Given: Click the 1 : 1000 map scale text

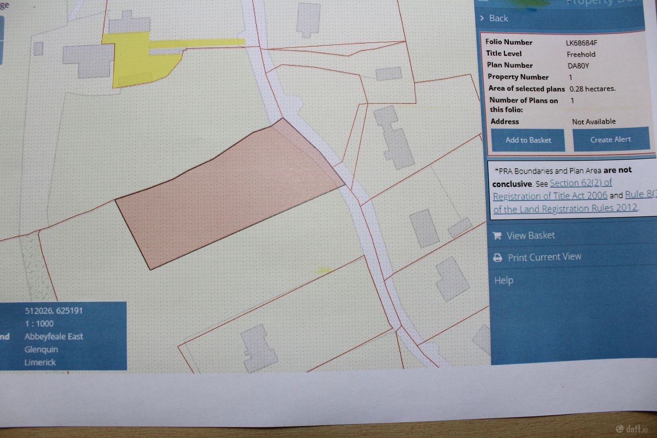Looking at the screenshot, I should pos(39,323).
